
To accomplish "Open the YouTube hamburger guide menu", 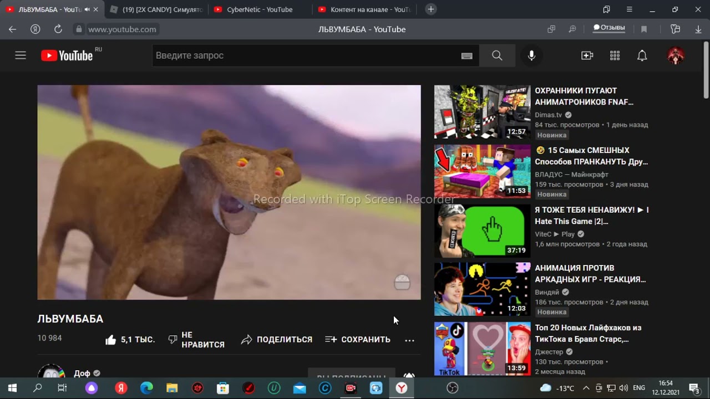I will (x=21, y=55).
